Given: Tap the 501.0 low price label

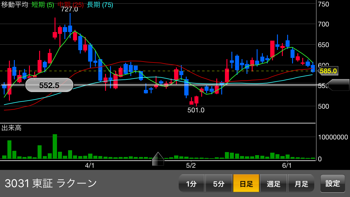Looking at the screenshot, I should point(196,110).
